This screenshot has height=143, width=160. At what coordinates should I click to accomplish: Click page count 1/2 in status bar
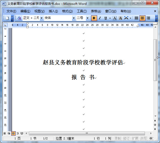point(45,138)
